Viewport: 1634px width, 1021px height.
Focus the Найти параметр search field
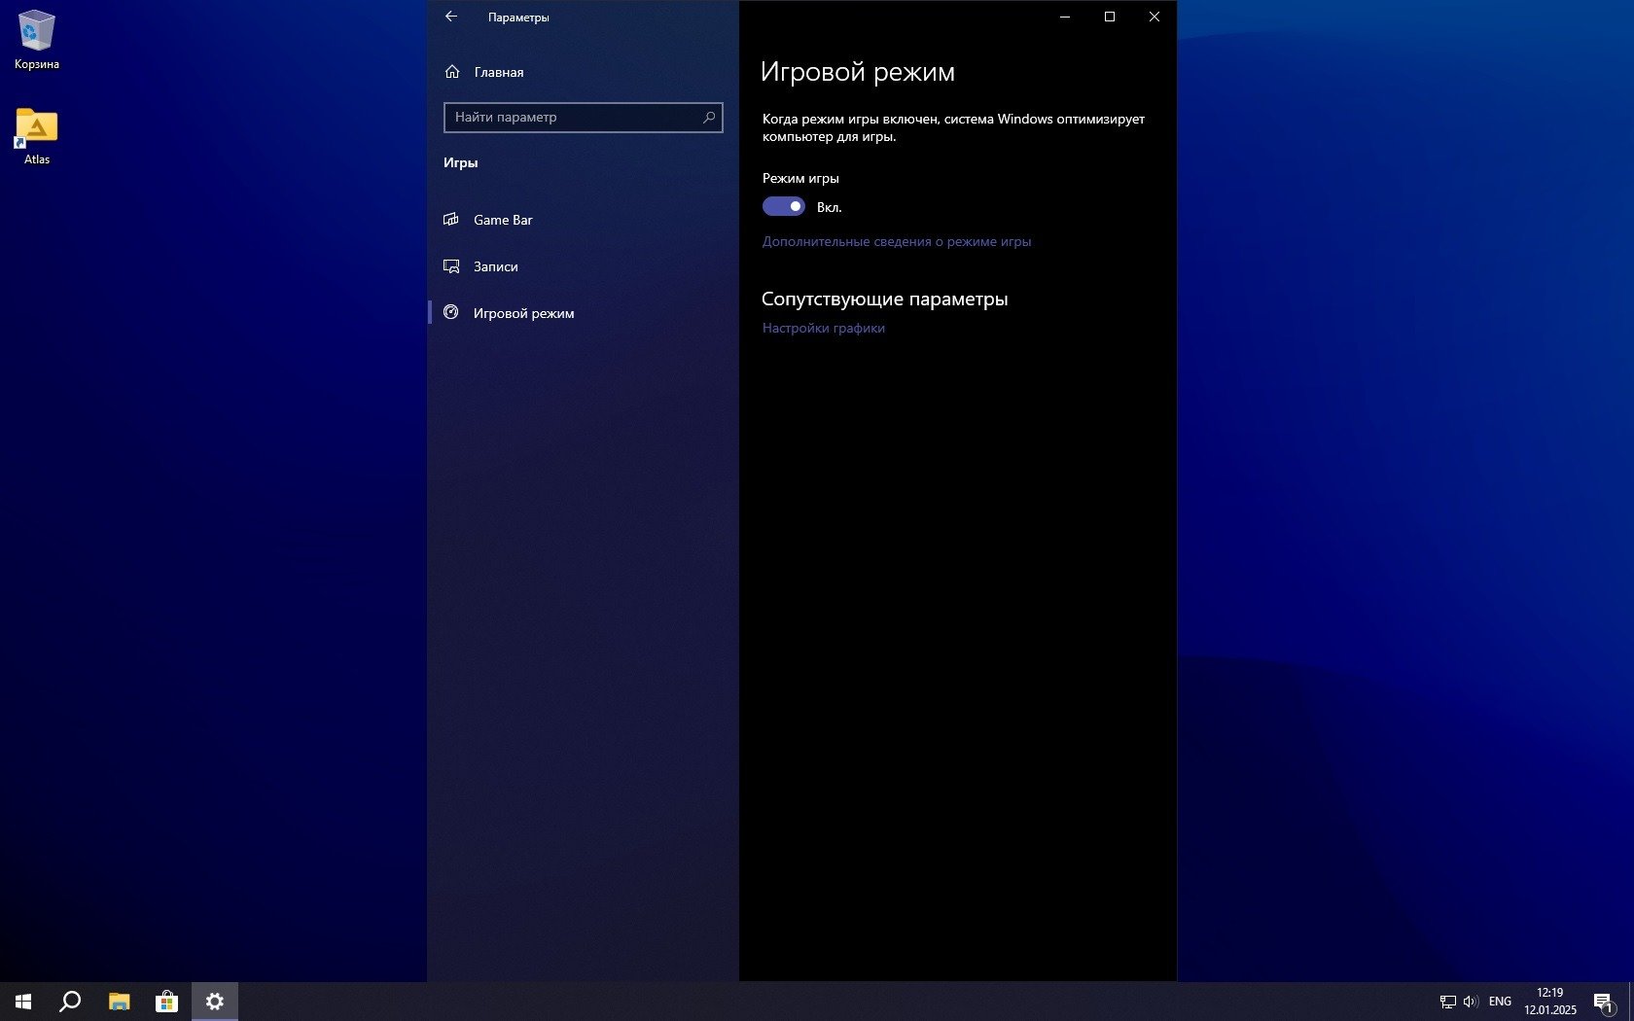(x=574, y=118)
